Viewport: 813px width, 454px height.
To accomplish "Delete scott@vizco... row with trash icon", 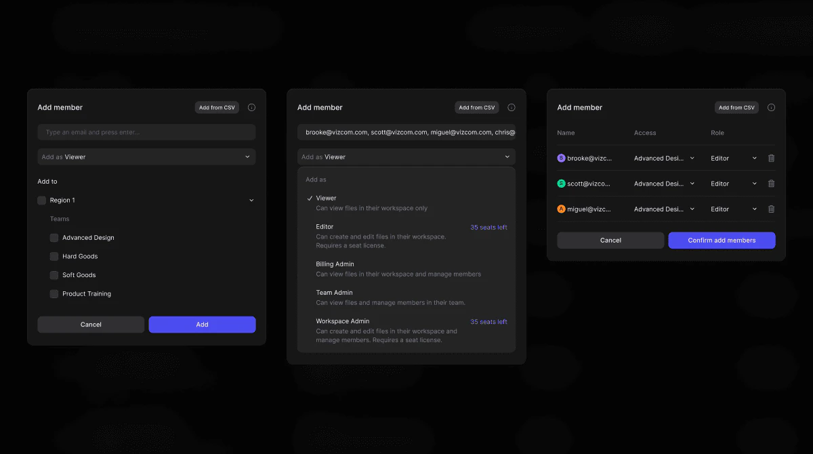I will point(771,184).
